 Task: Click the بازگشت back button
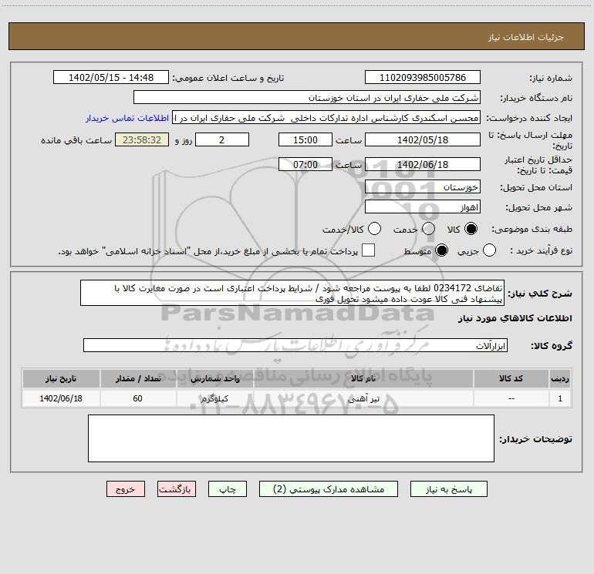[x=177, y=489]
